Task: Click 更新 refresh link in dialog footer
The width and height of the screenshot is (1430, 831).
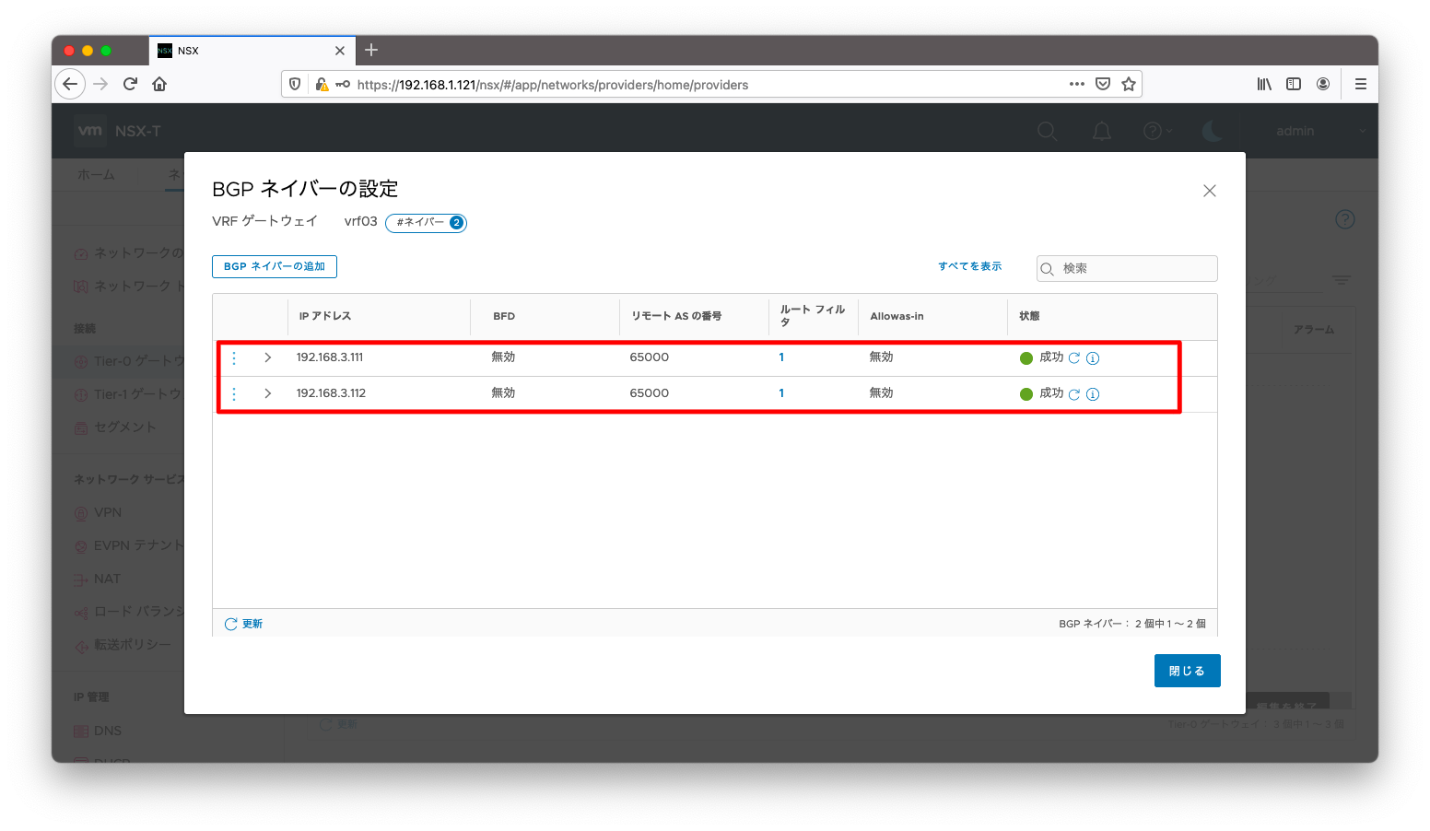Action: coord(244,624)
